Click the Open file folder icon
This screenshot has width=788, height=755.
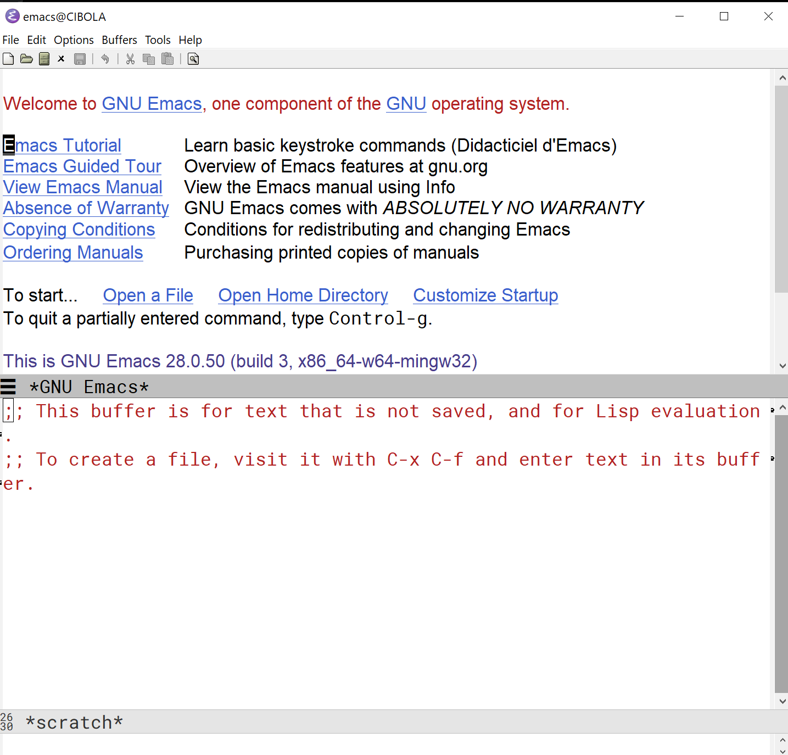click(26, 59)
